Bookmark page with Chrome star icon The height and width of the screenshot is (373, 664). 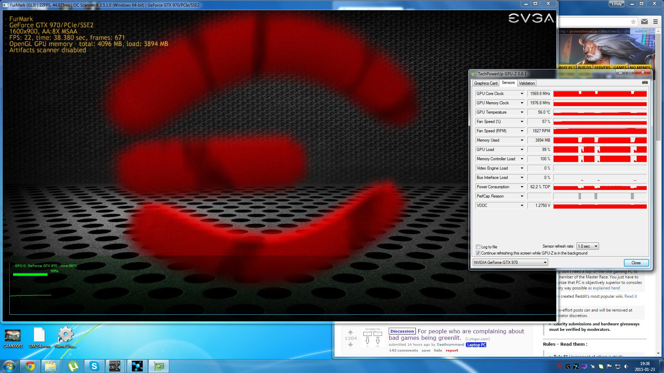pyautogui.click(x=633, y=21)
